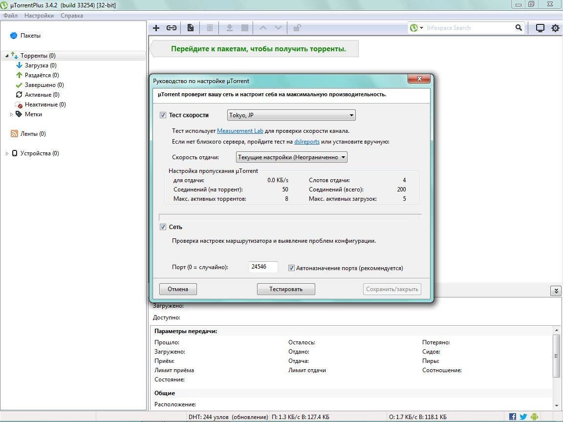
Task: Open the Create New Torrent icon
Action: coord(190,28)
